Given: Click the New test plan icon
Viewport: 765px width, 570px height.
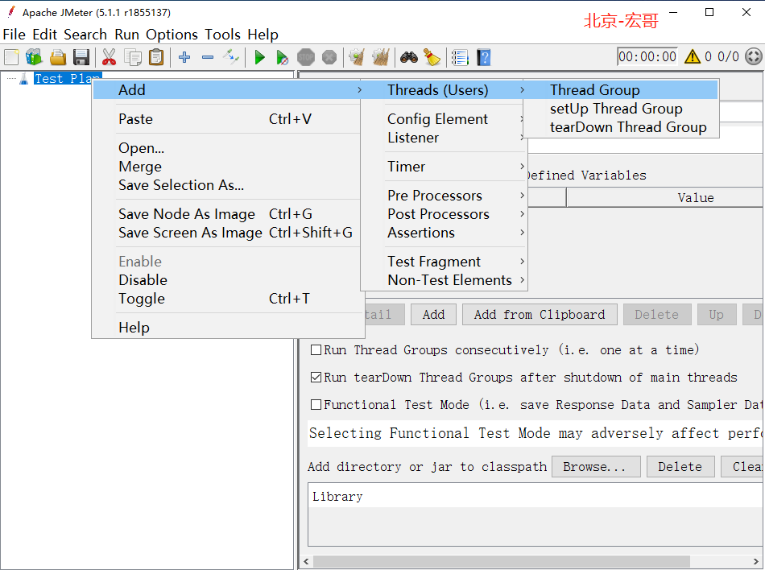Looking at the screenshot, I should point(11,57).
